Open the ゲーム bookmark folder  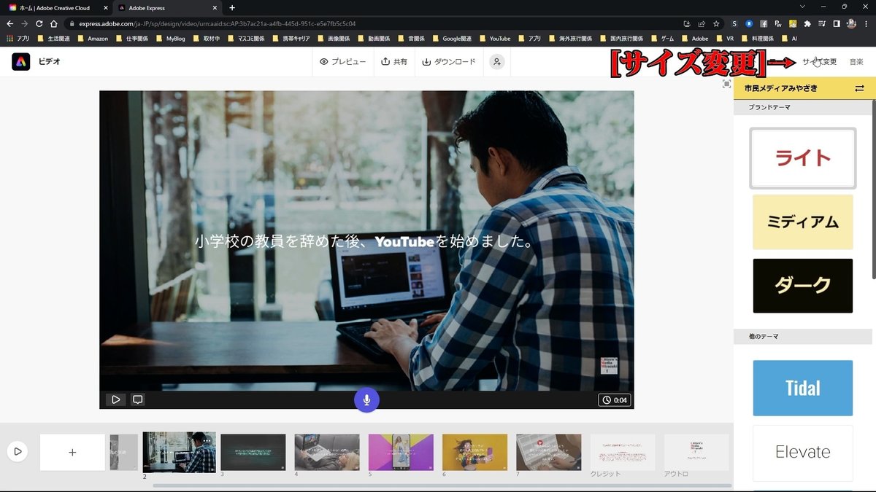click(x=663, y=39)
